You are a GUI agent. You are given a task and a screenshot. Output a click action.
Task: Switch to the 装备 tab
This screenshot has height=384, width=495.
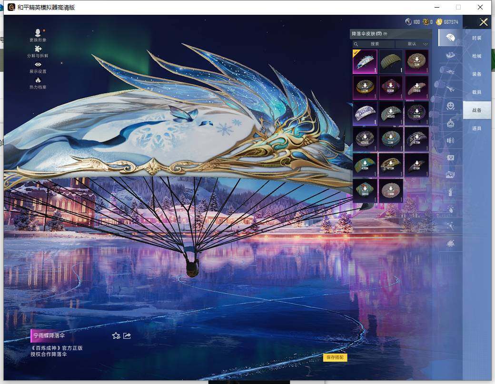(477, 74)
